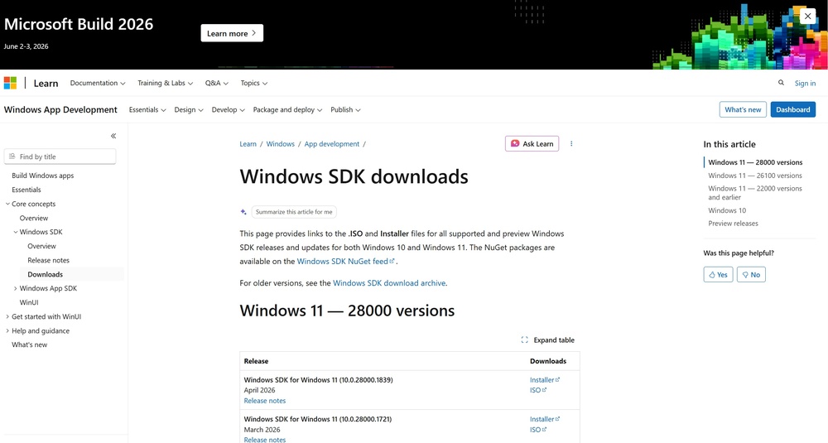The height and width of the screenshot is (443, 828).
Task: Click the Sign in link
Action: pos(805,83)
